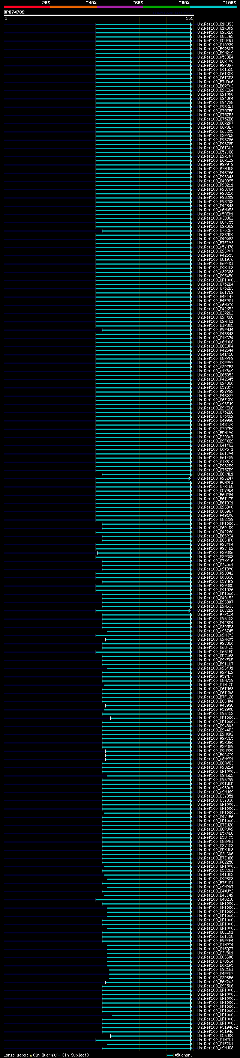This screenshot has height=1058, width=240.
Task: Select hit label UniRef100_Q39558
Action: [x=215, y=627]
